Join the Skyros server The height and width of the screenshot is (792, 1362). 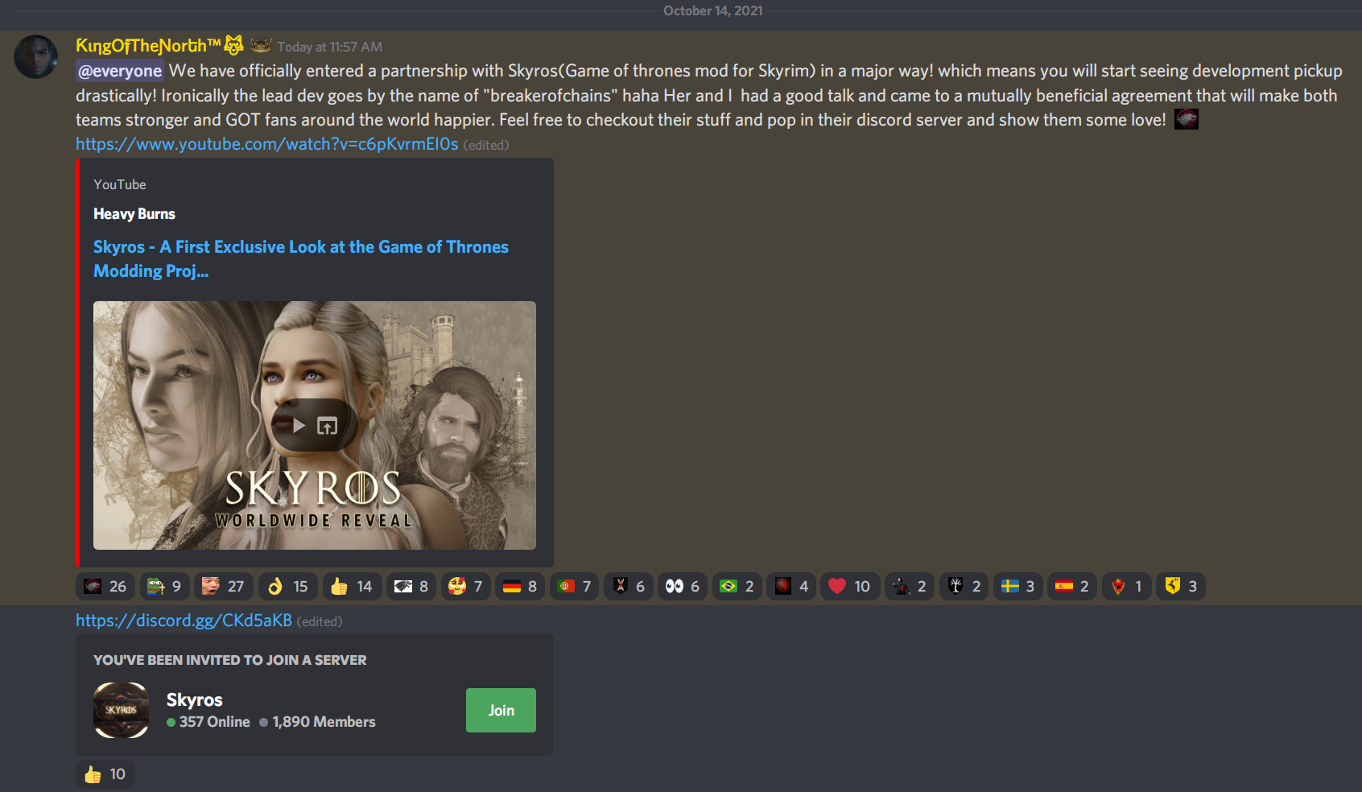(501, 710)
